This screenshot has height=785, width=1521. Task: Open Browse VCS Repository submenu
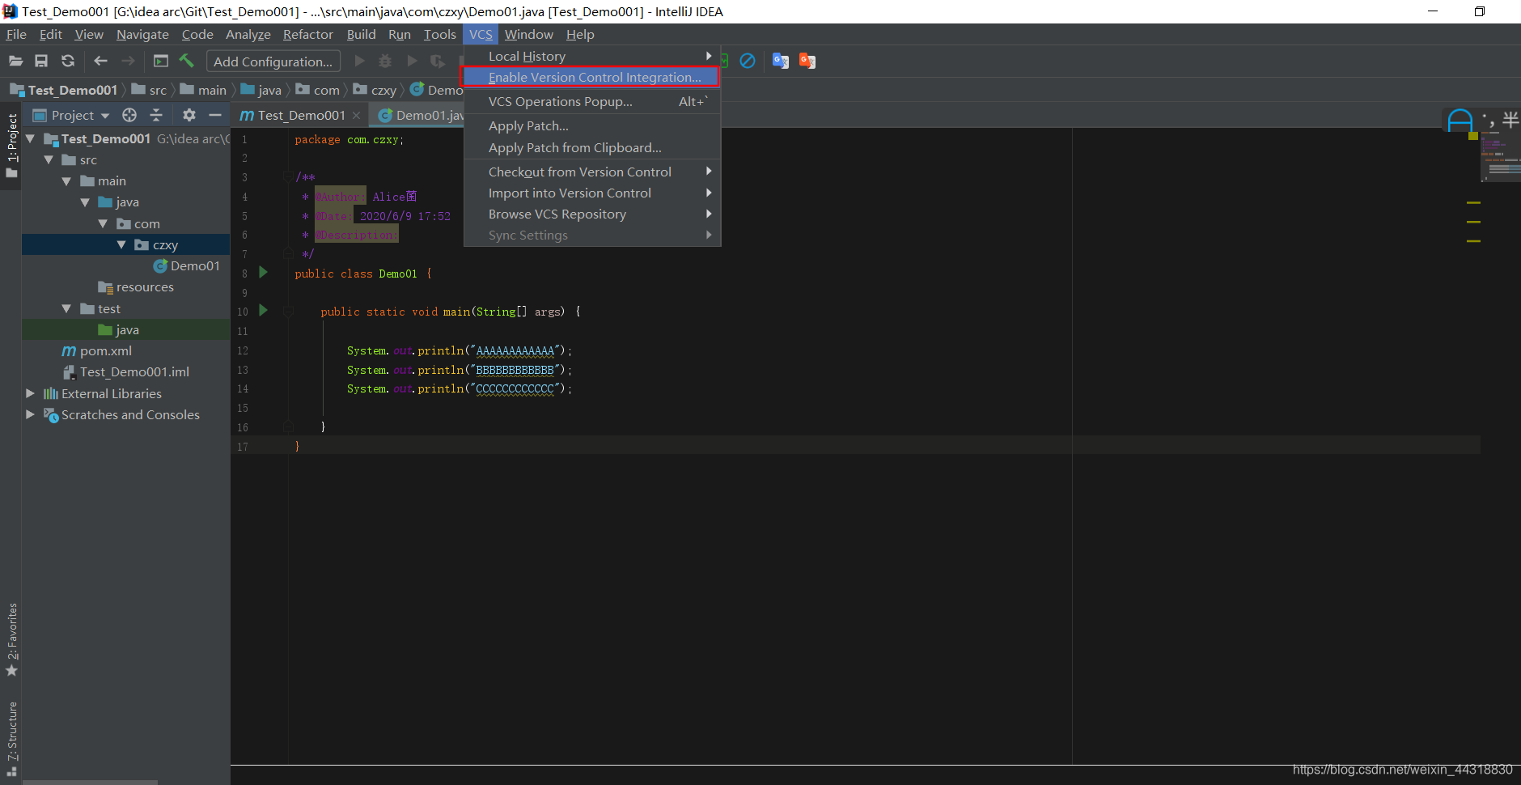tap(591, 214)
